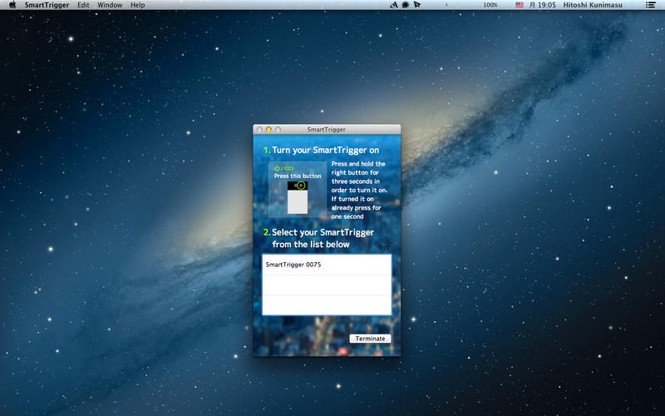Select SmartTrigger 0075 from the device list
The image size is (665, 416).
pyautogui.click(x=327, y=265)
